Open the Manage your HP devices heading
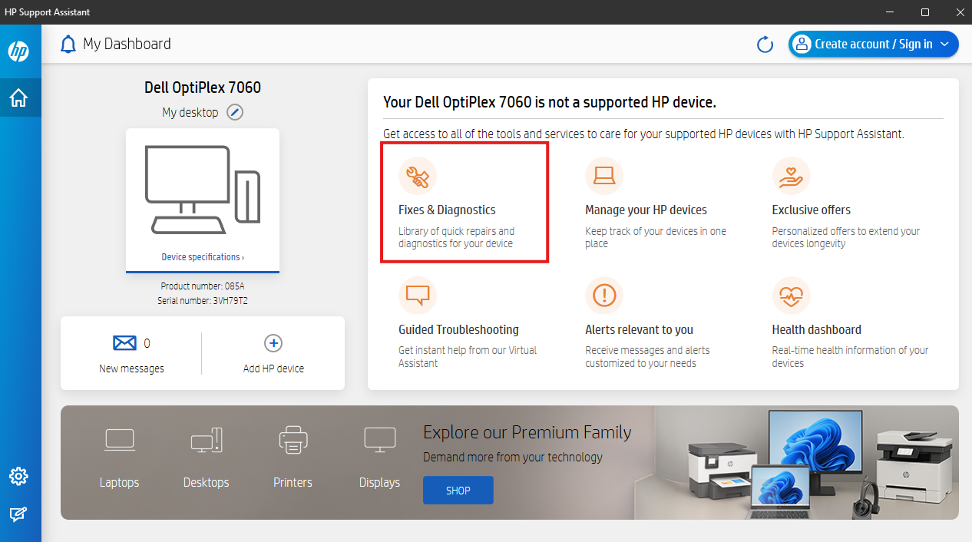 [x=646, y=210]
